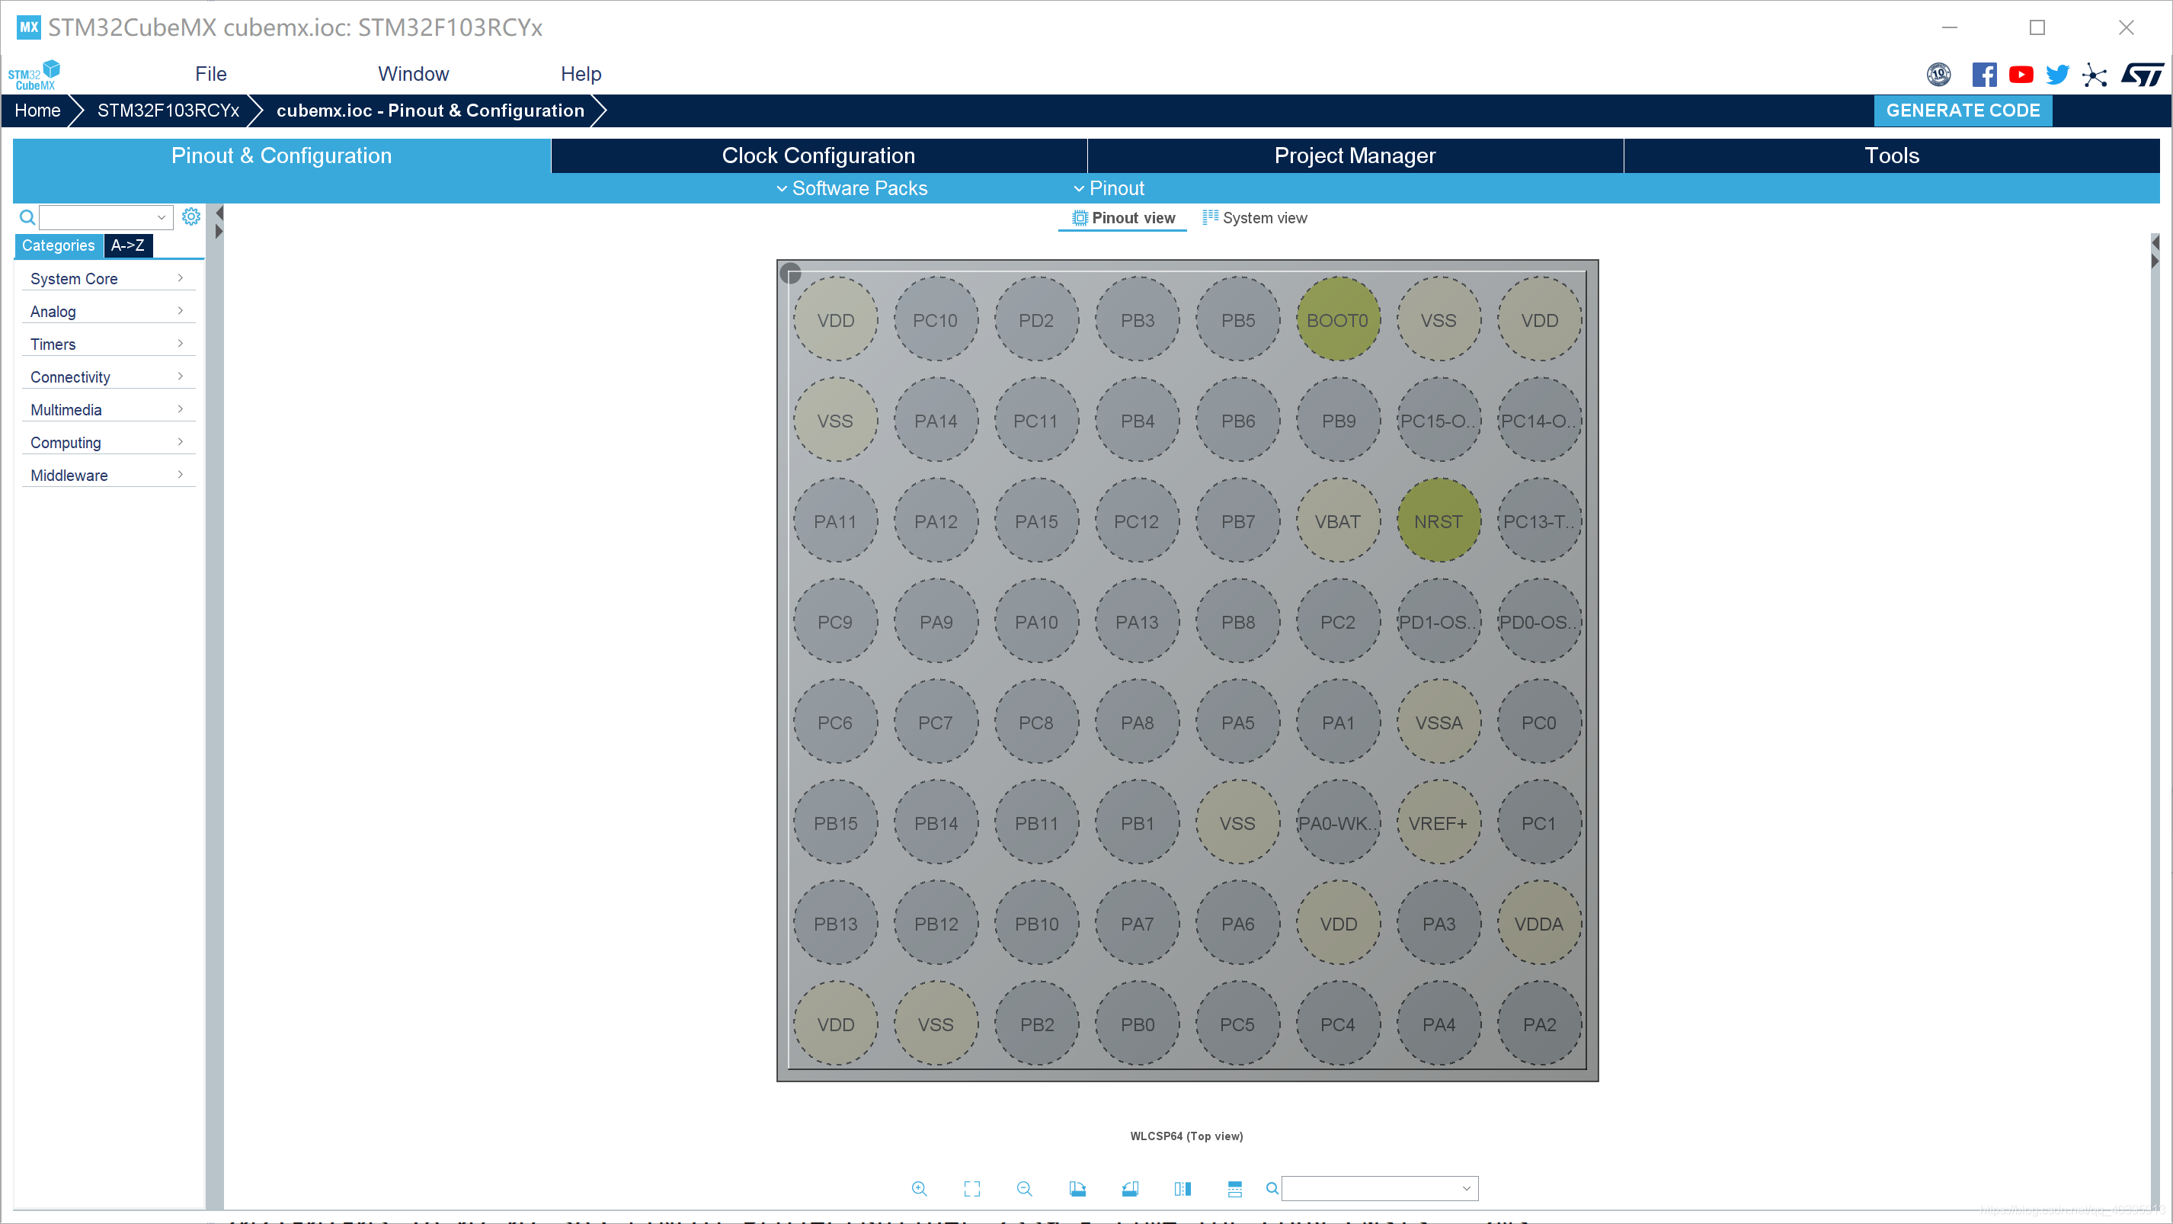Click the zoom in magnifier icon
Viewport: 2173px width, 1224px height.
(x=920, y=1189)
